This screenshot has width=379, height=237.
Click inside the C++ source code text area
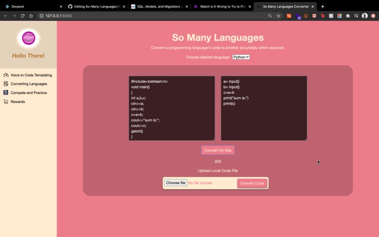(172, 108)
